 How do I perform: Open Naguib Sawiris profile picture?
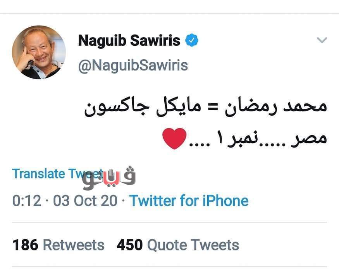coord(39,52)
